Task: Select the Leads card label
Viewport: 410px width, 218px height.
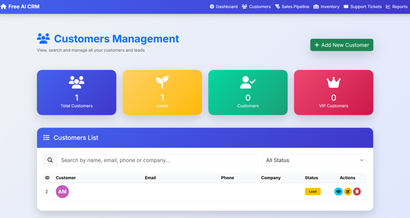Action: click(x=162, y=106)
